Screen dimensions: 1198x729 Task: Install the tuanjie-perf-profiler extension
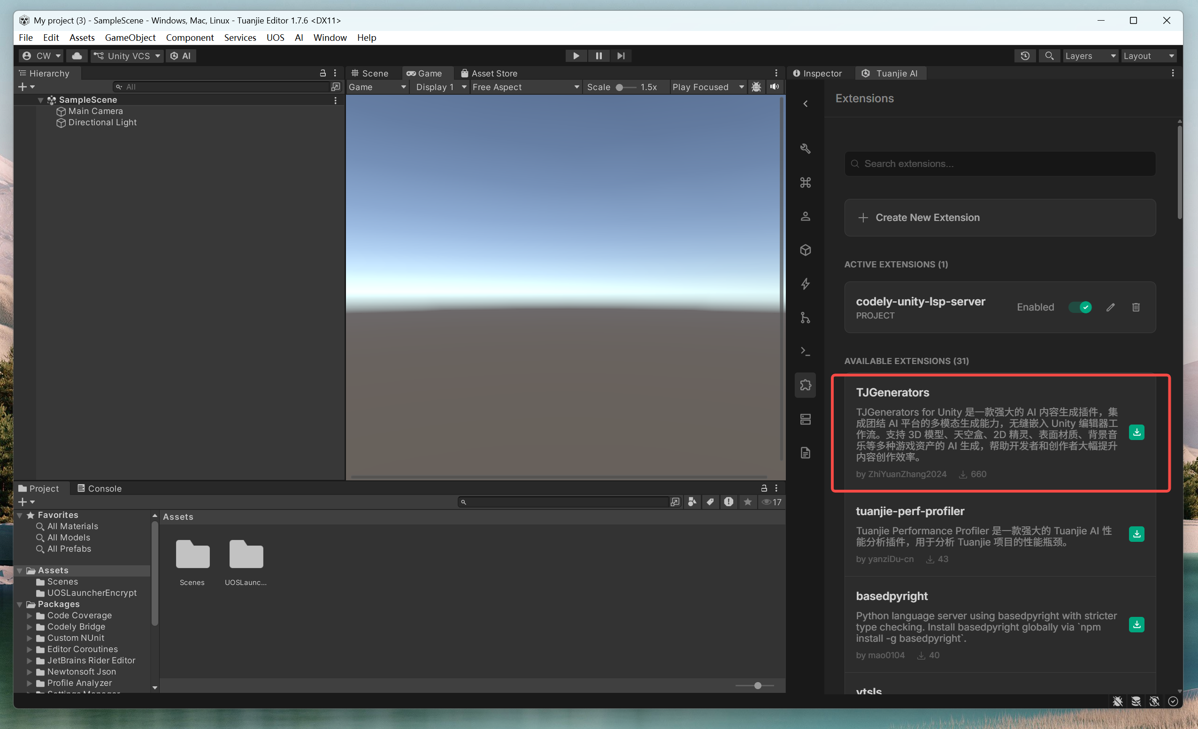[x=1136, y=534]
